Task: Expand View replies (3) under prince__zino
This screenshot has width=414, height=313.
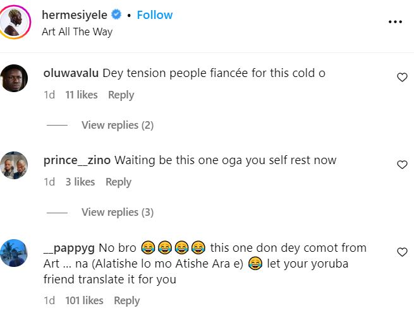Action: [x=118, y=212]
